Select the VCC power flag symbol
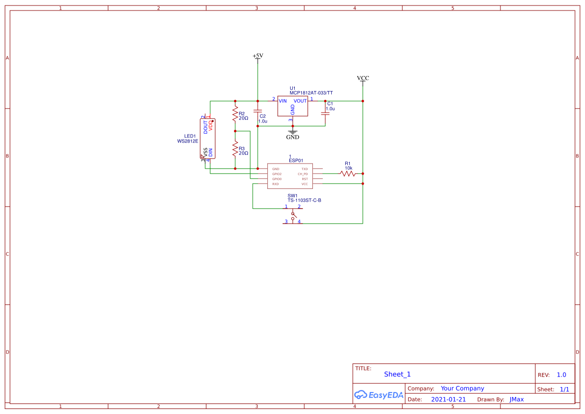Image resolution: width=585 pixels, height=414 pixels. tap(363, 80)
